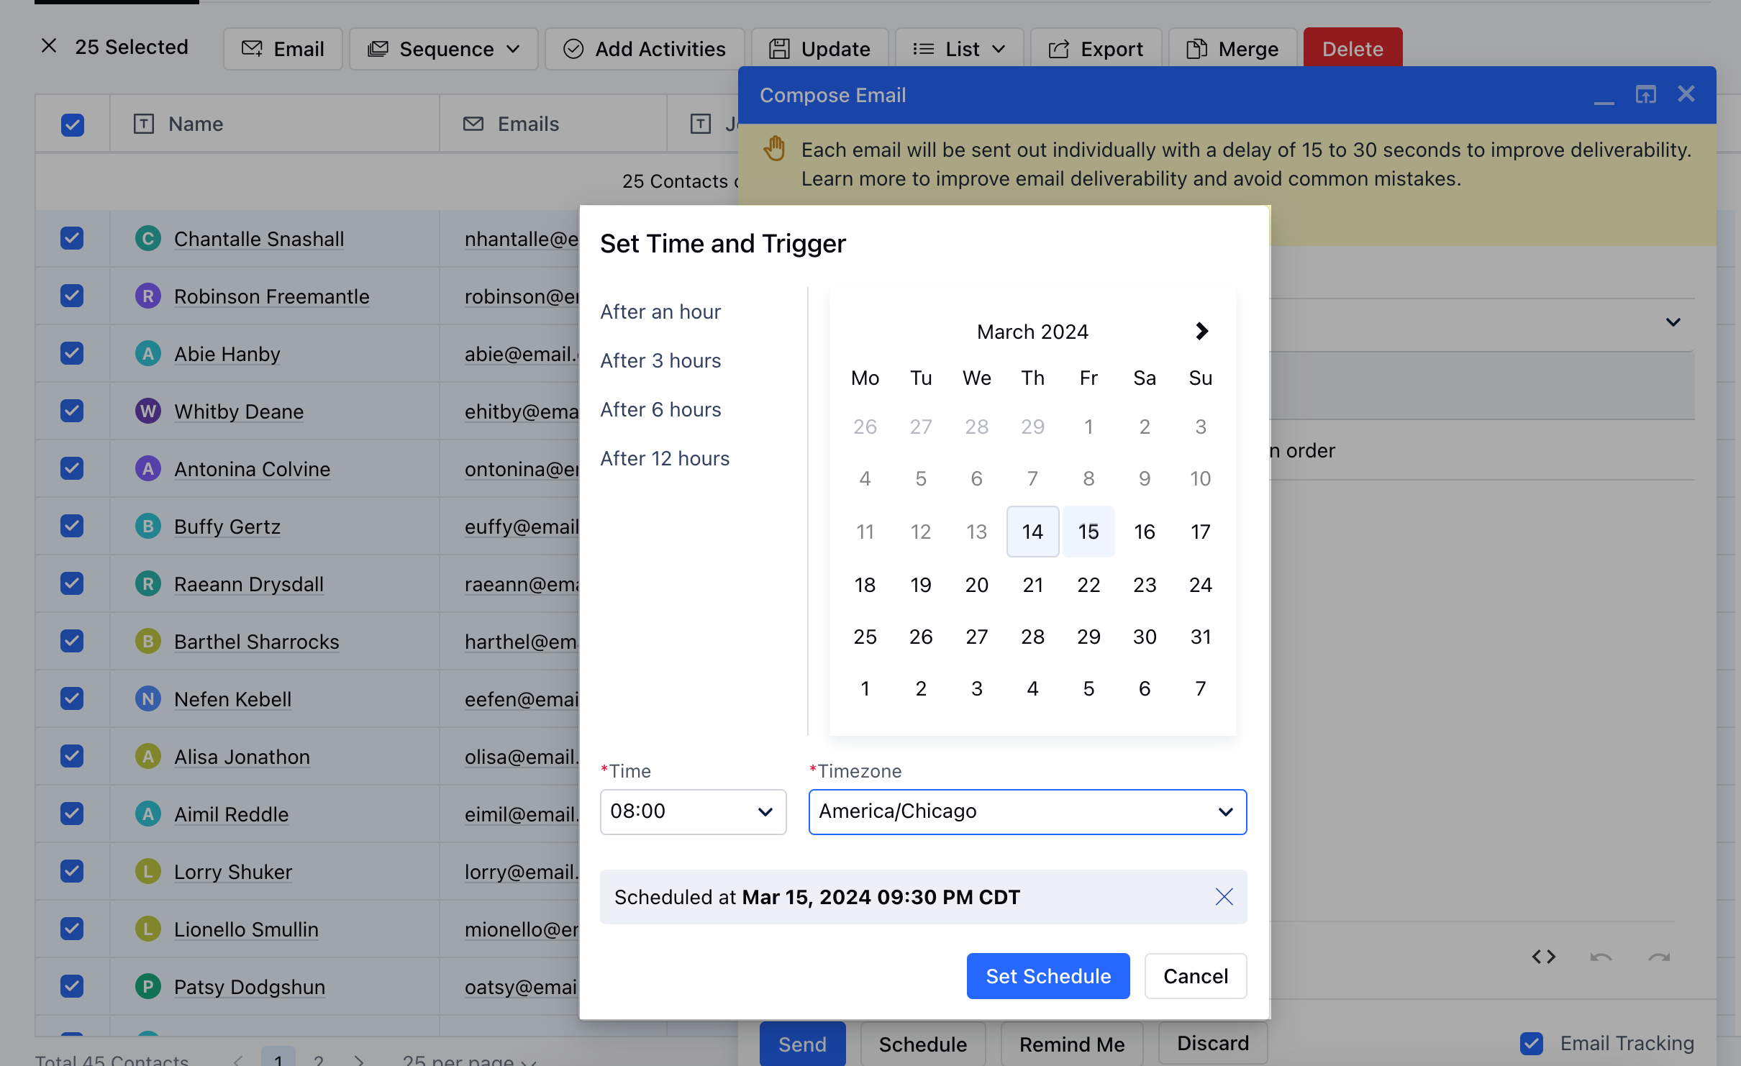The height and width of the screenshot is (1066, 1741).
Task: Click the Set Schedule button
Action: [x=1047, y=975]
